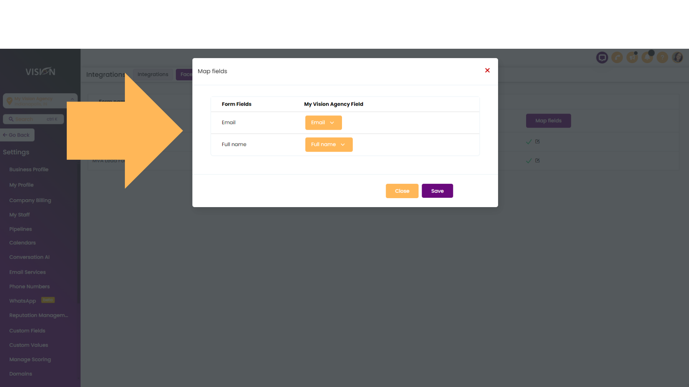Open My Profile settings
Image resolution: width=689 pixels, height=387 pixels.
22,185
